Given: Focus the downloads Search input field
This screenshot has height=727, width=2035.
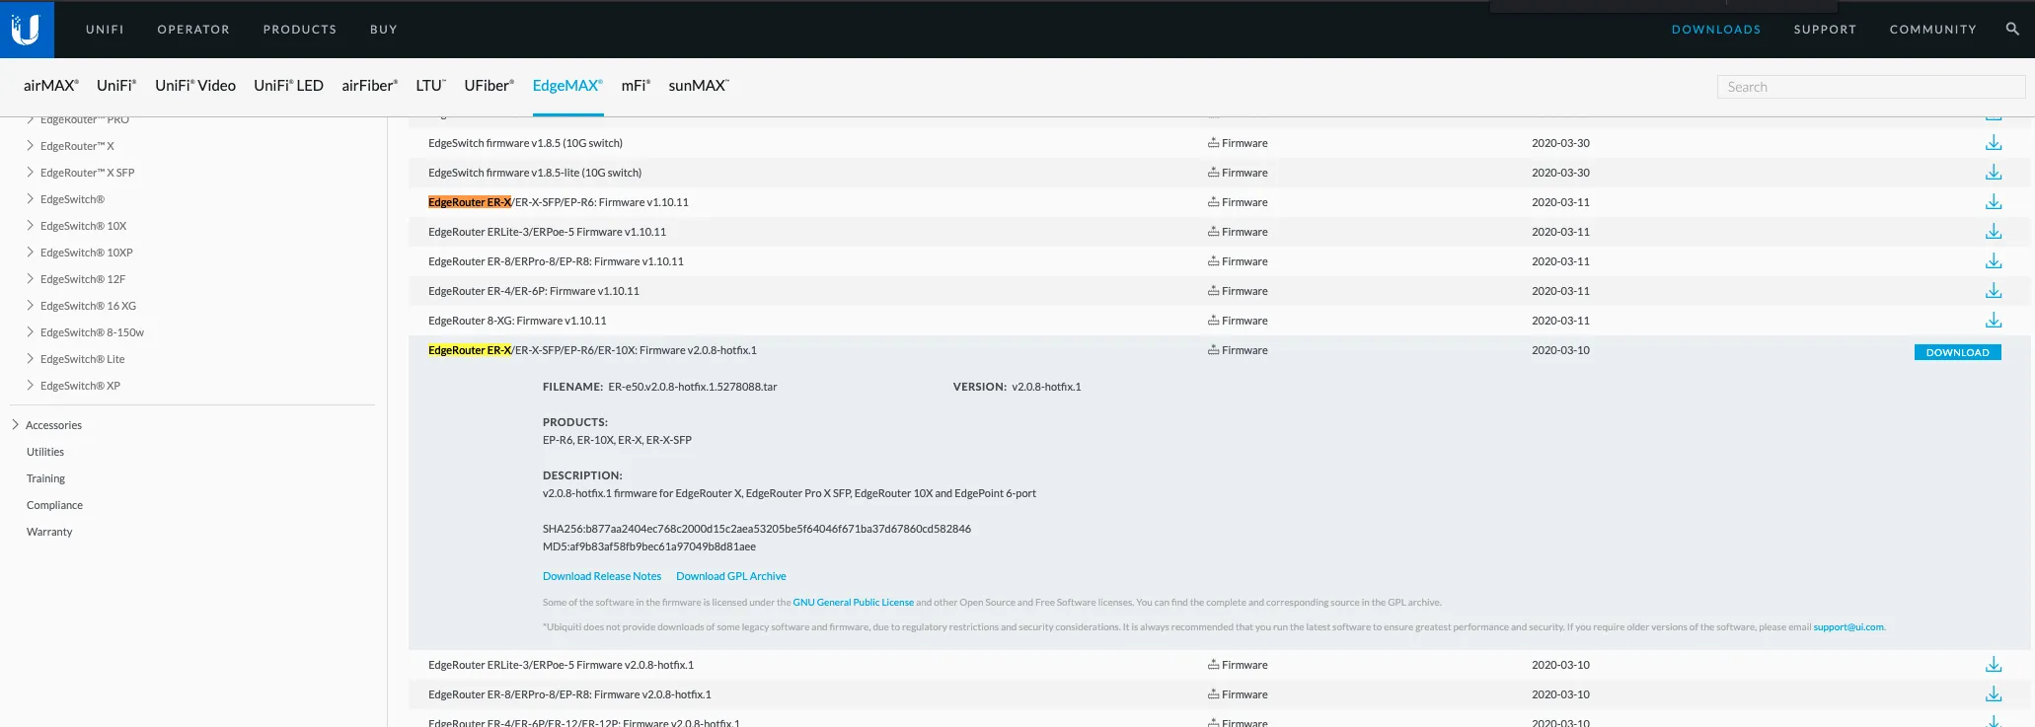Looking at the screenshot, I should [x=1870, y=87].
